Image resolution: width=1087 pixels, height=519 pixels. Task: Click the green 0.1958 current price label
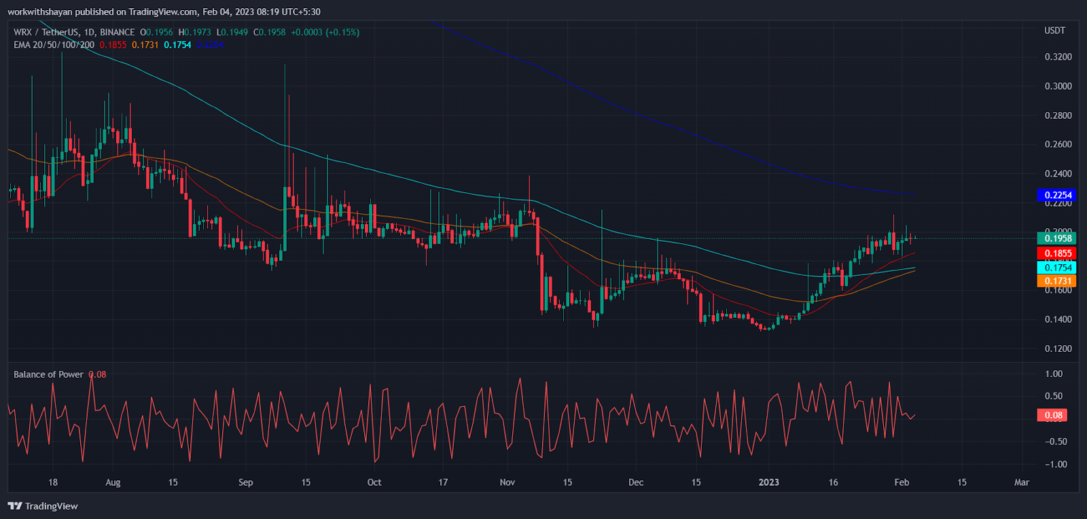(1057, 238)
